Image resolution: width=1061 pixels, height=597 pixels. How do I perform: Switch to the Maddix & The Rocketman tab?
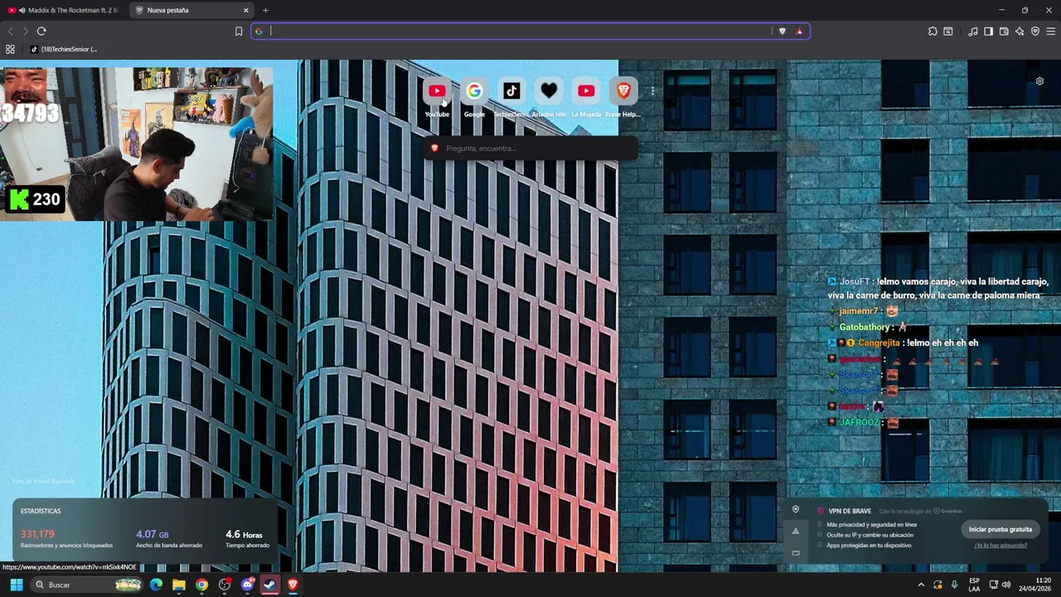click(65, 10)
